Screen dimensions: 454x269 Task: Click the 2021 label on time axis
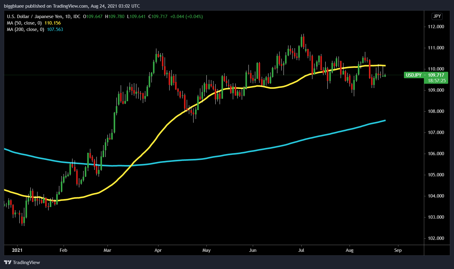coord(17,250)
